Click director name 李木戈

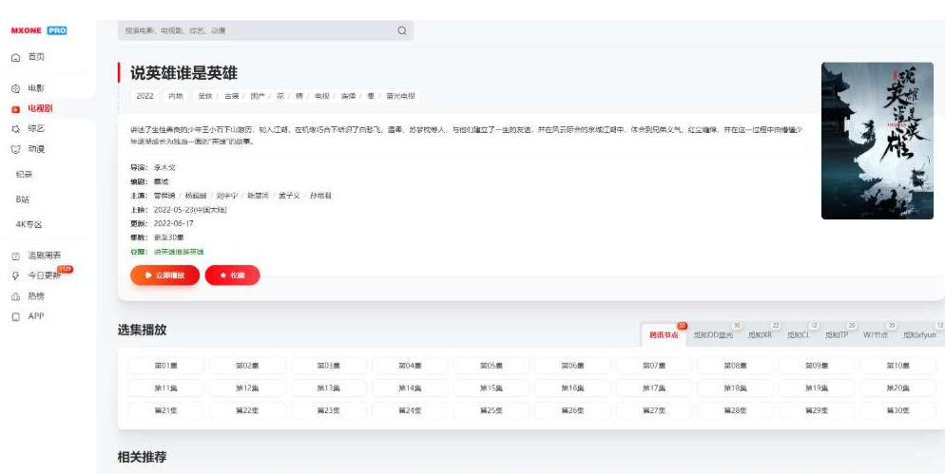point(164,167)
